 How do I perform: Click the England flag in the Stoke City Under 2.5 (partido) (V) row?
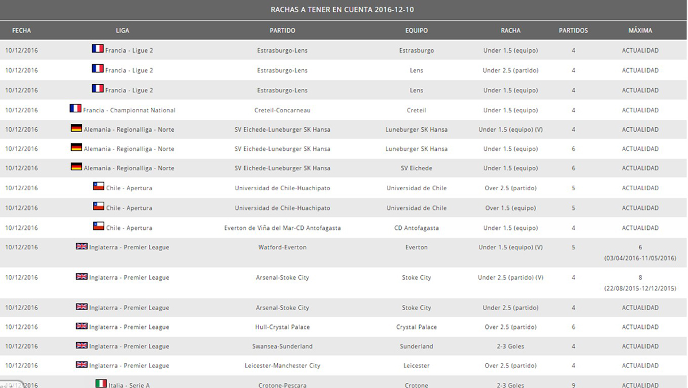[x=82, y=277]
